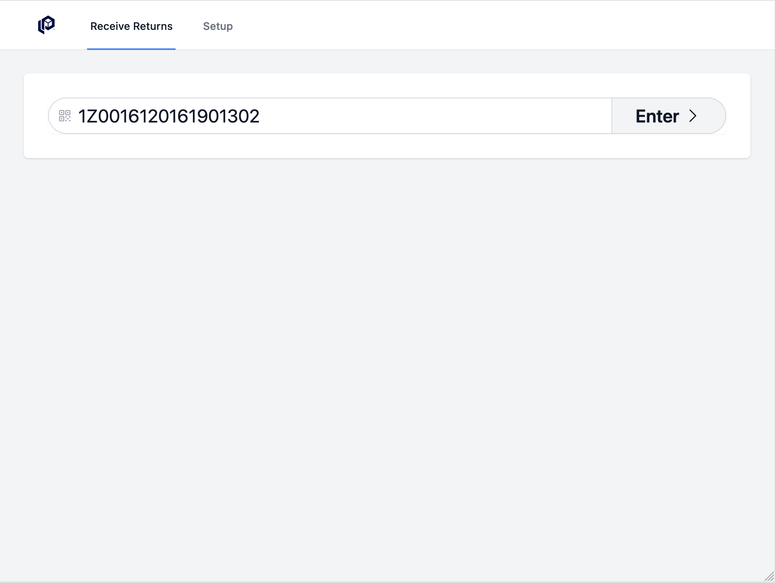Click inside the tracking number input field

[x=341, y=116]
